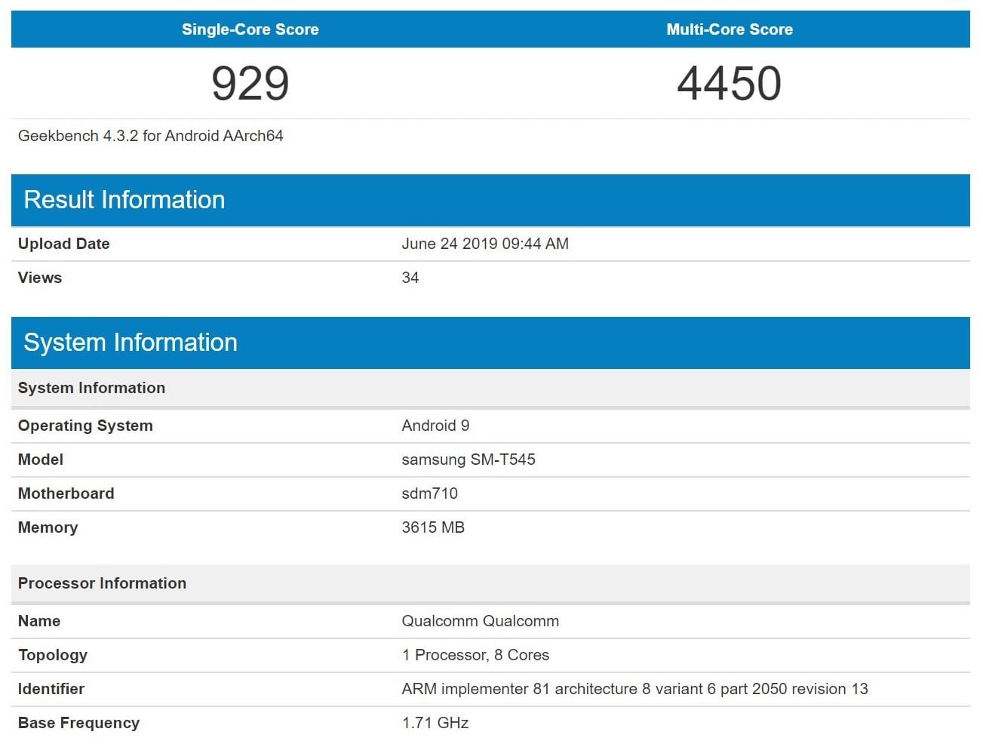Click the Upload Date label
Image resolution: width=983 pixels, height=747 pixels.
pos(64,244)
